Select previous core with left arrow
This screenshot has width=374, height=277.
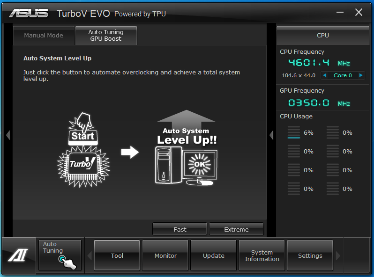325,75
